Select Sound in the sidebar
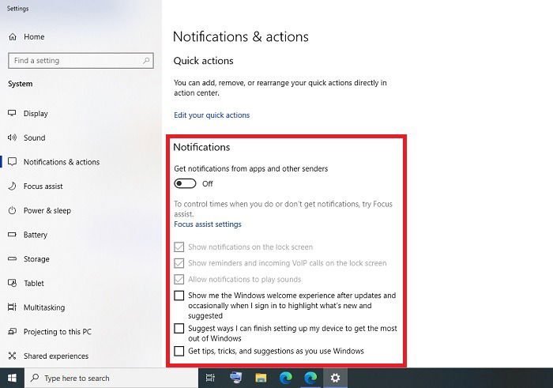This screenshot has height=388, width=553. (x=34, y=137)
